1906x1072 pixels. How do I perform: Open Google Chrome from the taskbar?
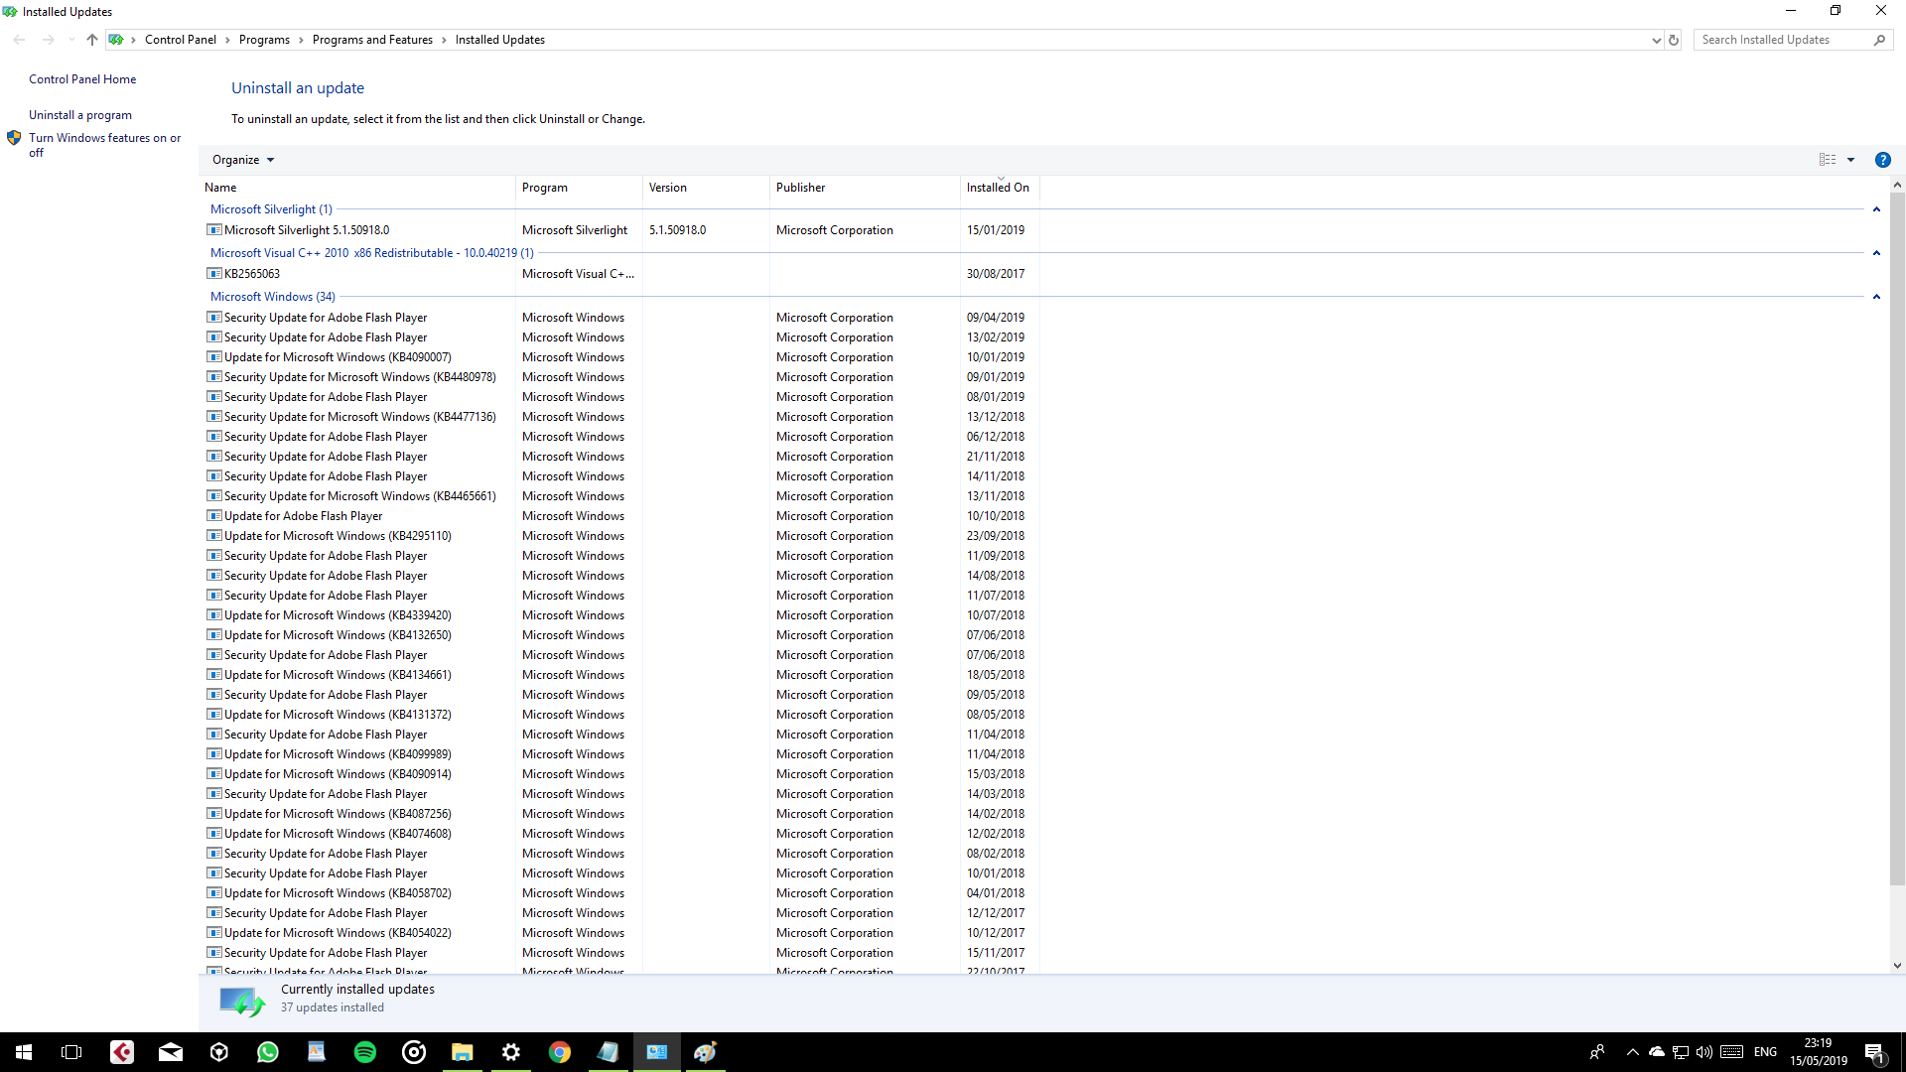(x=560, y=1052)
